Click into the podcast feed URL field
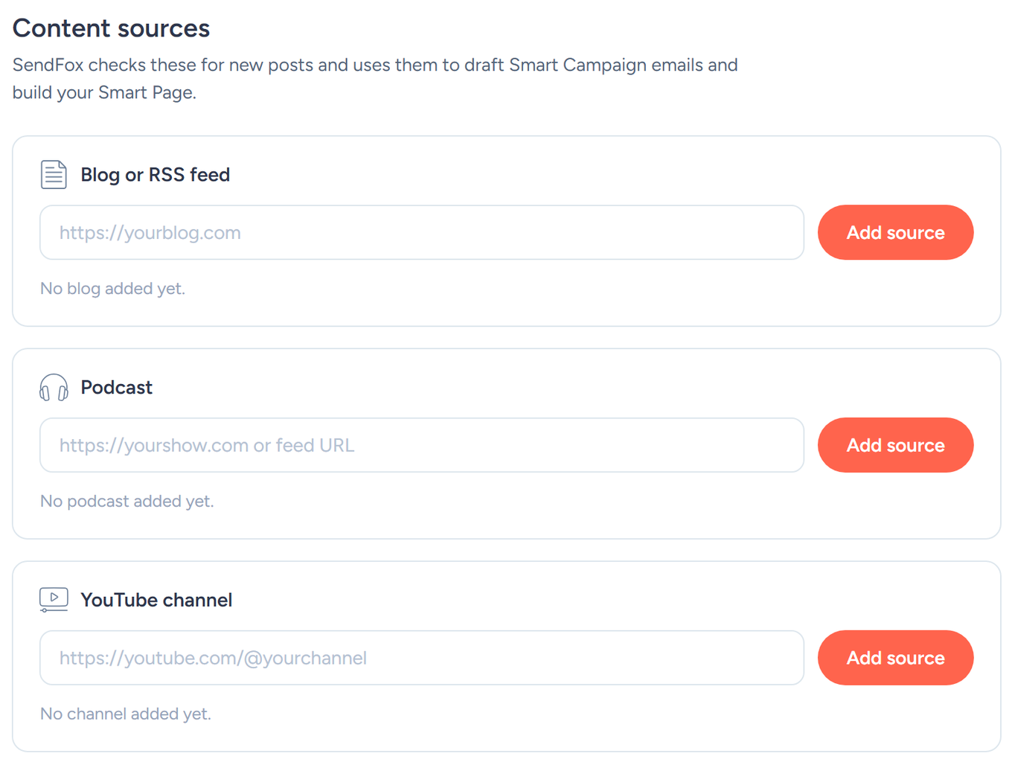Image resolution: width=1012 pixels, height=768 pixels. click(422, 445)
